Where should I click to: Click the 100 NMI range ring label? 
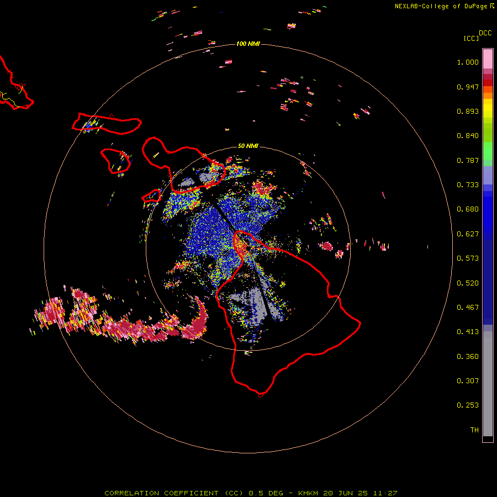click(248, 44)
